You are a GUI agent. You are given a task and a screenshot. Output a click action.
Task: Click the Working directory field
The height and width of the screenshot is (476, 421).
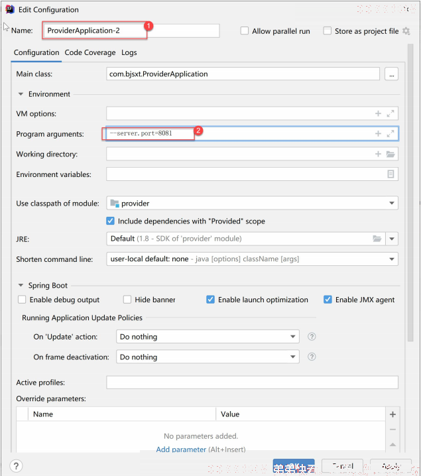252,154
